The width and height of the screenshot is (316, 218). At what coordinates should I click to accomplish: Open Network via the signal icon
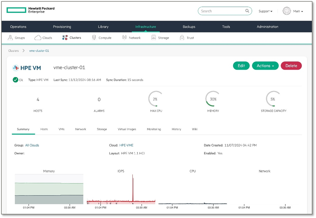pos(124,37)
